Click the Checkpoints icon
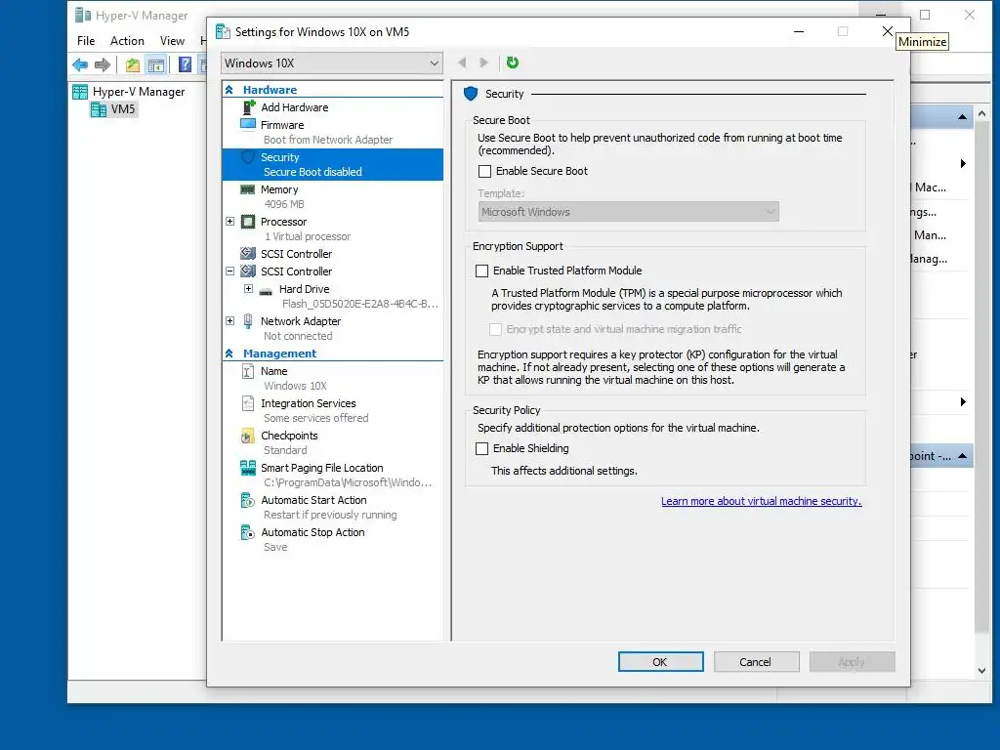 (247, 437)
